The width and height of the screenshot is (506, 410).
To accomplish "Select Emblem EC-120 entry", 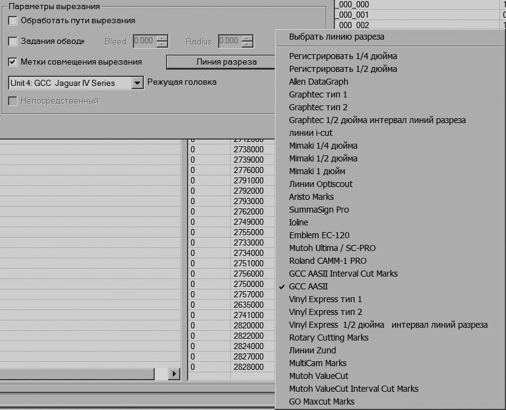I will coord(319,235).
